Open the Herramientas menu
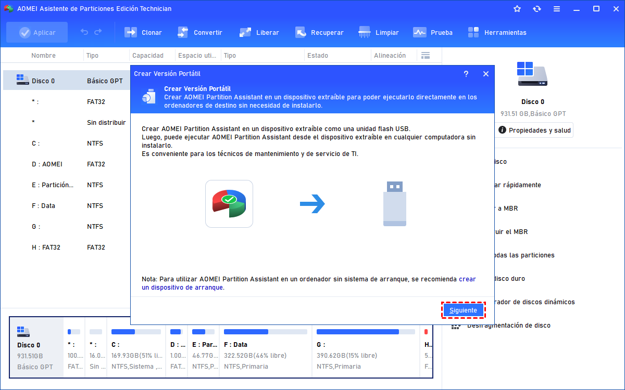 coord(497,32)
